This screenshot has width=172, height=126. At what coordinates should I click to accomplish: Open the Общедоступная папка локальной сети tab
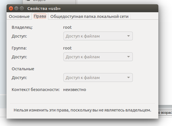click(89, 16)
